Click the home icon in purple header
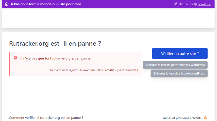 [7, 4]
